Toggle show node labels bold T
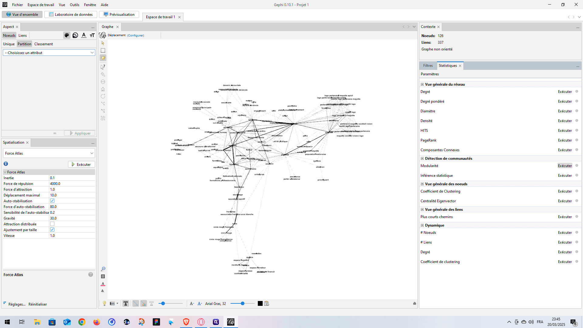The image size is (583, 328). pos(126,303)
